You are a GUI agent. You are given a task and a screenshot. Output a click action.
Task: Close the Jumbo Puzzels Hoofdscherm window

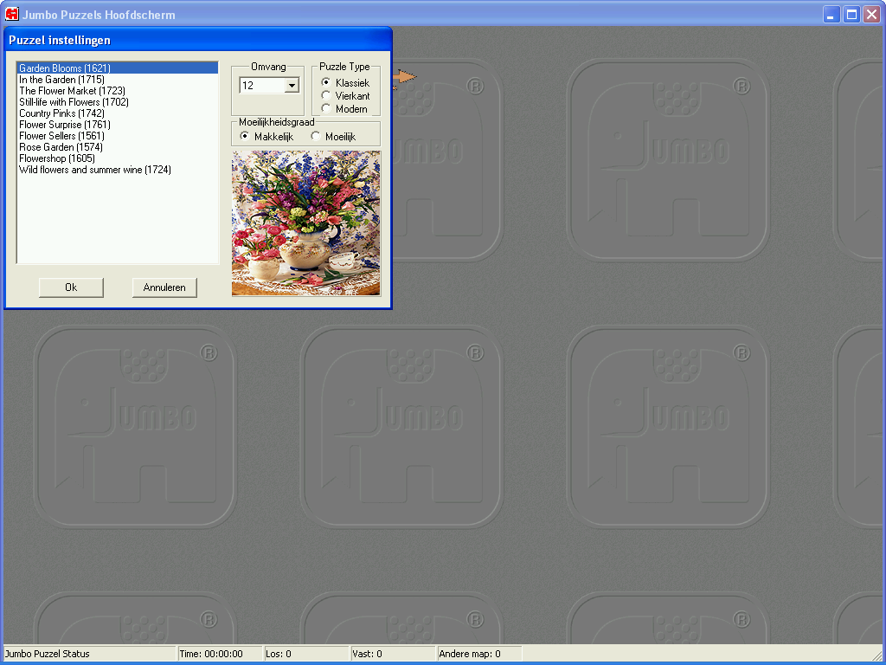[872, 14]
